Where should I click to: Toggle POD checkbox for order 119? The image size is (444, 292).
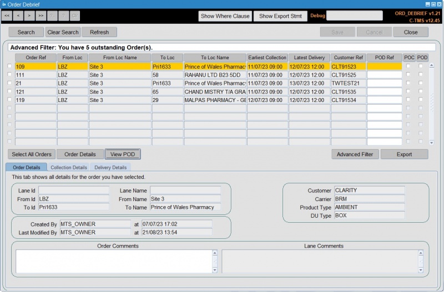tap(421, 100)
